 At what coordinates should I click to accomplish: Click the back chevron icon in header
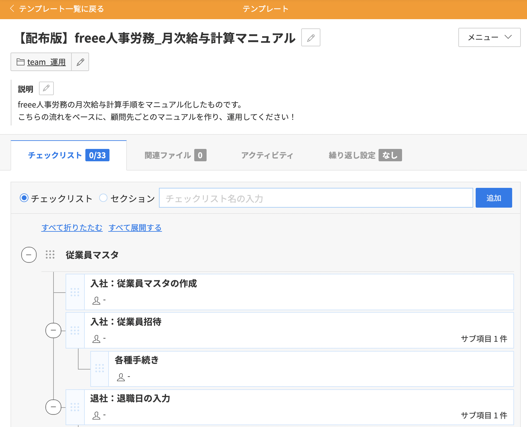coord(12,9)
